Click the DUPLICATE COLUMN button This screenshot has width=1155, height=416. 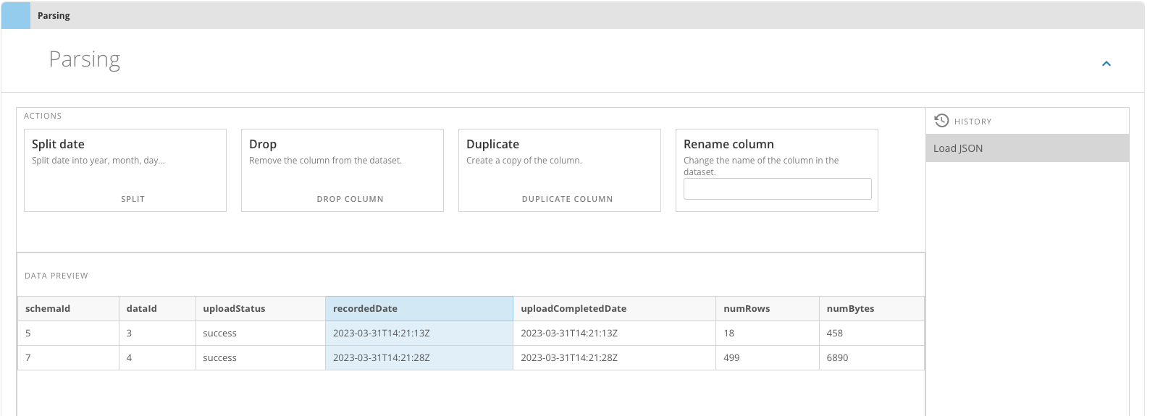(567, 199)
